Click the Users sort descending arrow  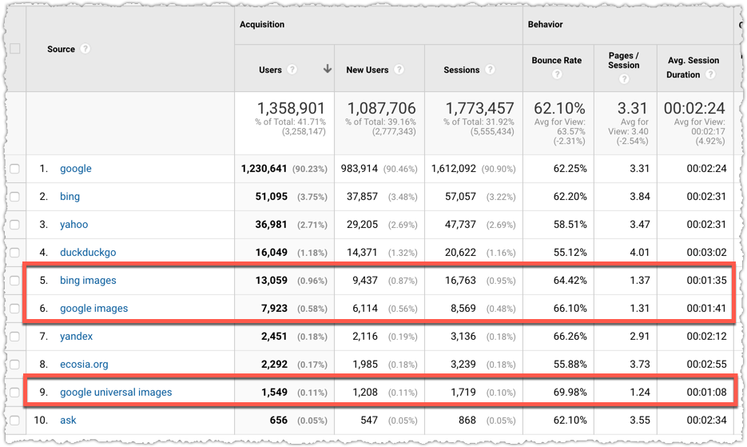pyautogui.click(x=328, y=70)
